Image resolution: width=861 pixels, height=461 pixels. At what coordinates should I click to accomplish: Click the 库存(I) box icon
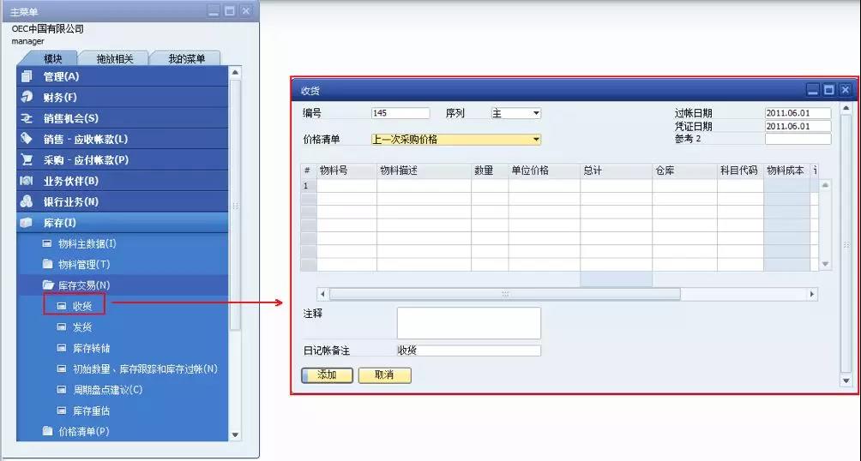(27, 222)
